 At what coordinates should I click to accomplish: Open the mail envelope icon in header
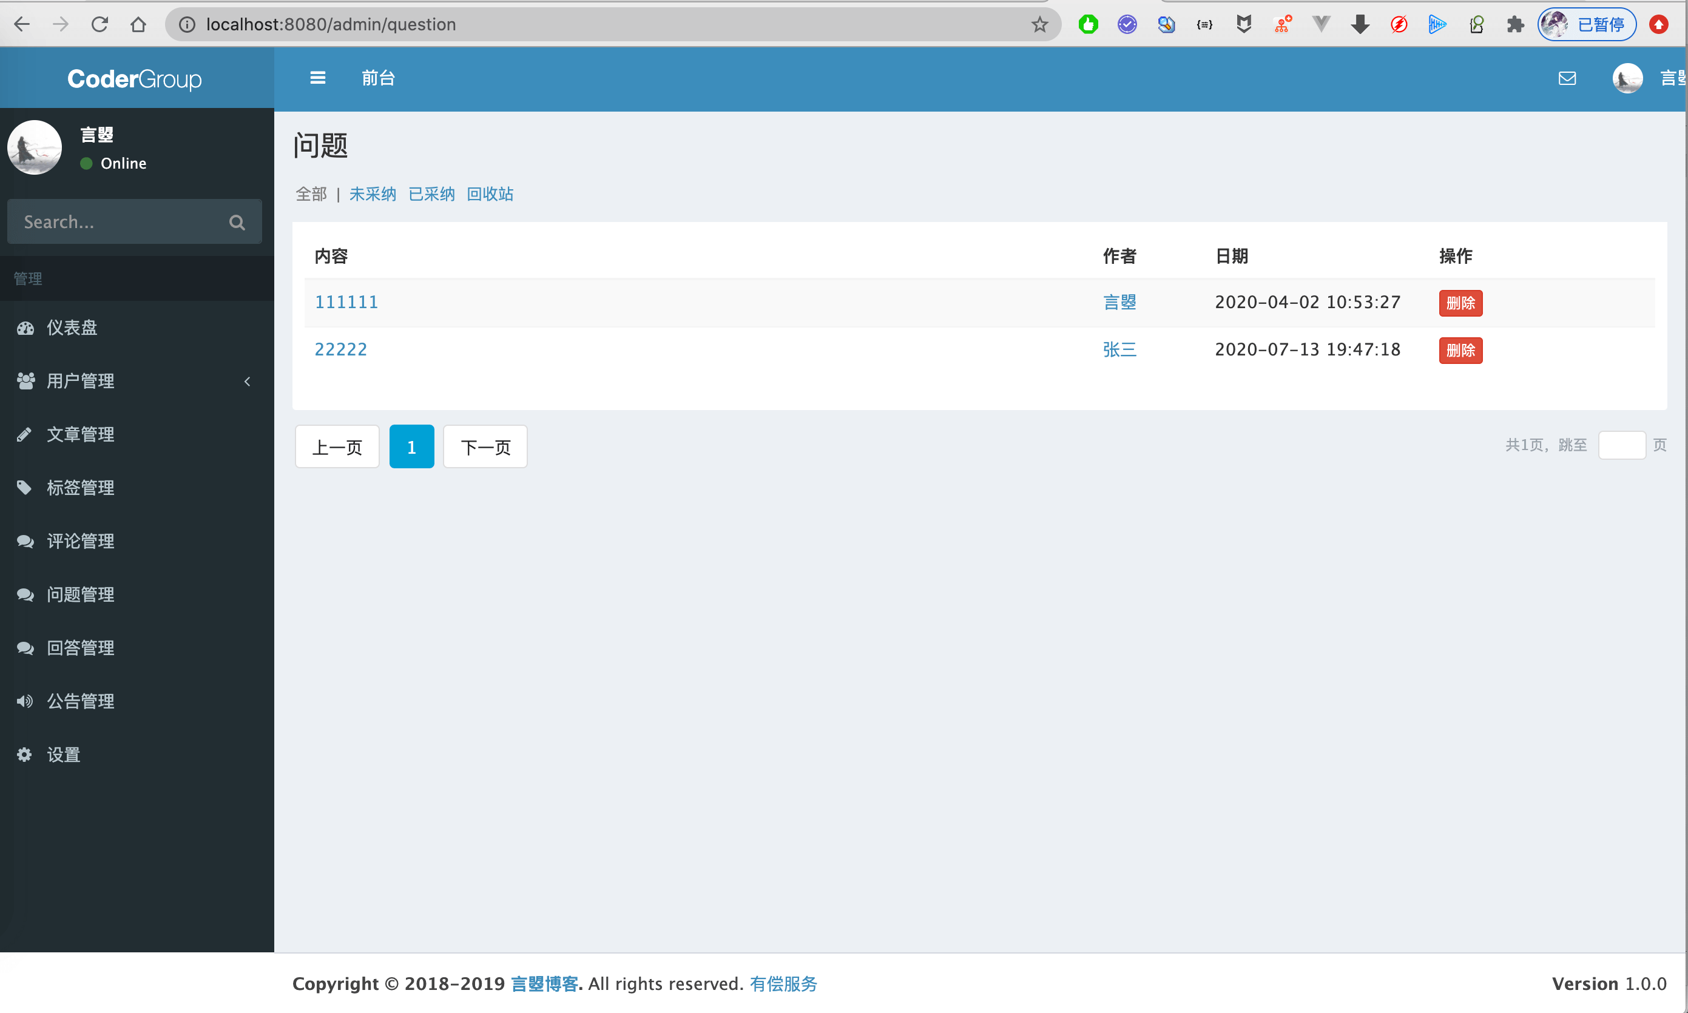pyautogui.click(x=1567, y=78)
